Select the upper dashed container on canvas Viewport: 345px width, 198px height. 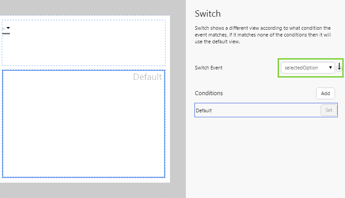84,43
